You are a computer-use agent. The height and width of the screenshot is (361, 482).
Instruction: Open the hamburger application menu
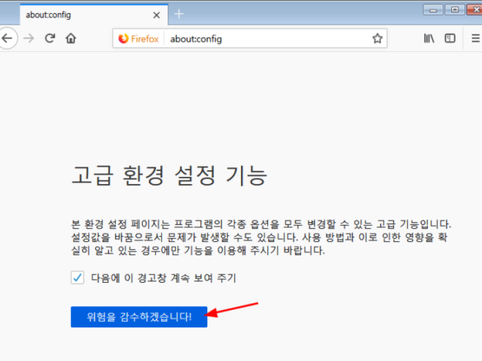click(x=475, y=39)
